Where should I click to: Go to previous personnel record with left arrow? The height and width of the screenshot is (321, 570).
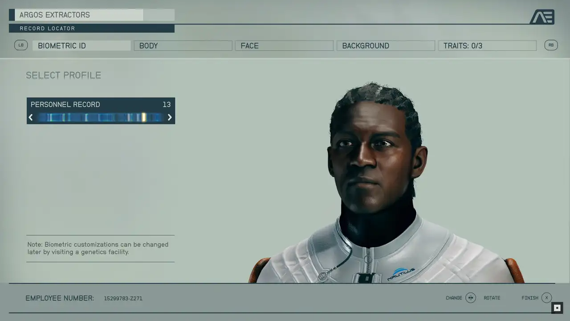(31, 117)
